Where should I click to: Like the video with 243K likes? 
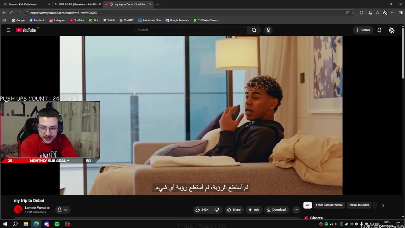pyautogui.click(x=202, y=210)
